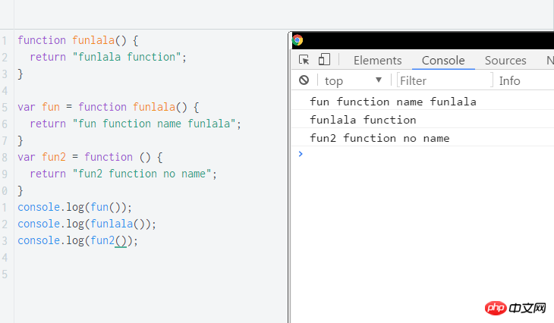Toggle the device toolbar icon
554x323 pixels.
(324, 59)
